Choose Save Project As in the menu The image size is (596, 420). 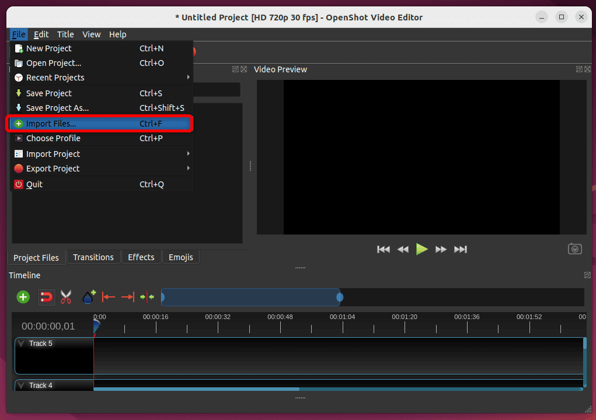(x=58, y=108)
